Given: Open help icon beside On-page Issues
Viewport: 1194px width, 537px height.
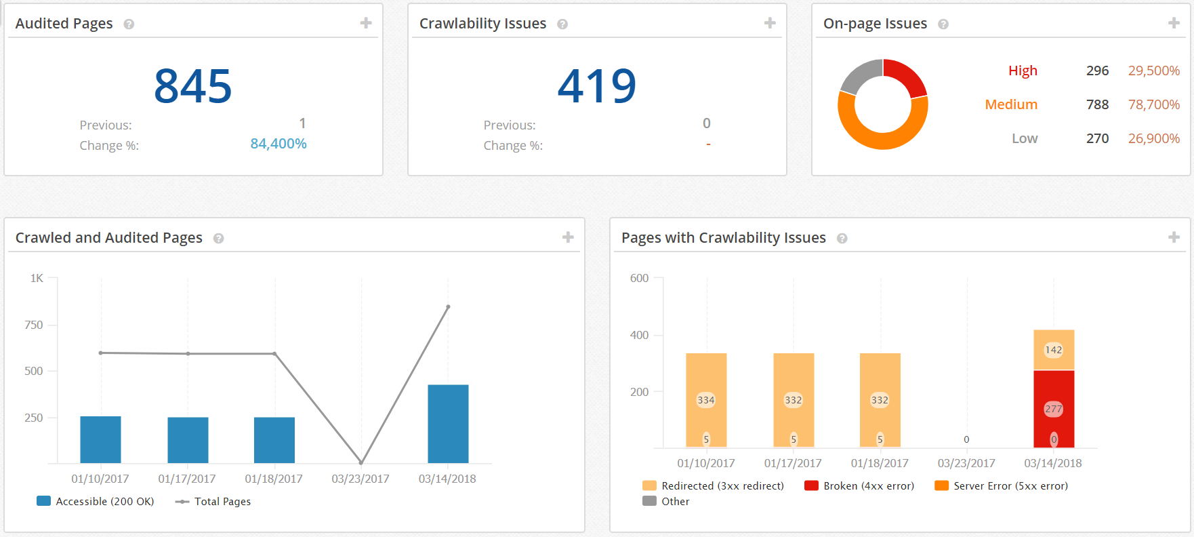Looking at the screenshot, I should [x=943, y=24].
